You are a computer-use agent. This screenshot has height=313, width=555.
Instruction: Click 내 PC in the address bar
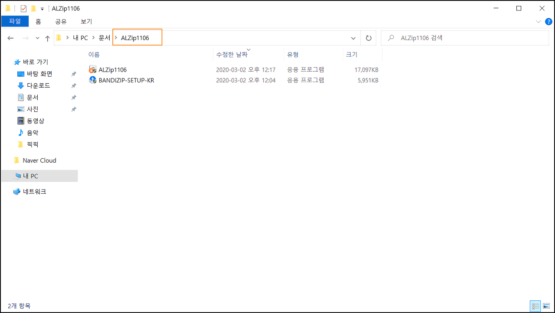coord(80,38)
